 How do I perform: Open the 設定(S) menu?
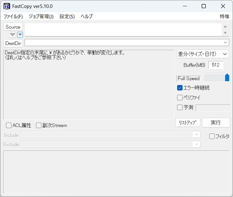point(67,16)
